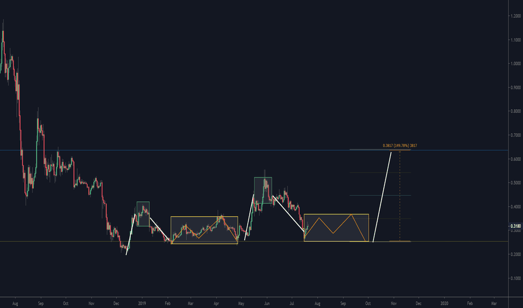
Task: Select the Feb label just after 2019
Action: pos(168,304)
